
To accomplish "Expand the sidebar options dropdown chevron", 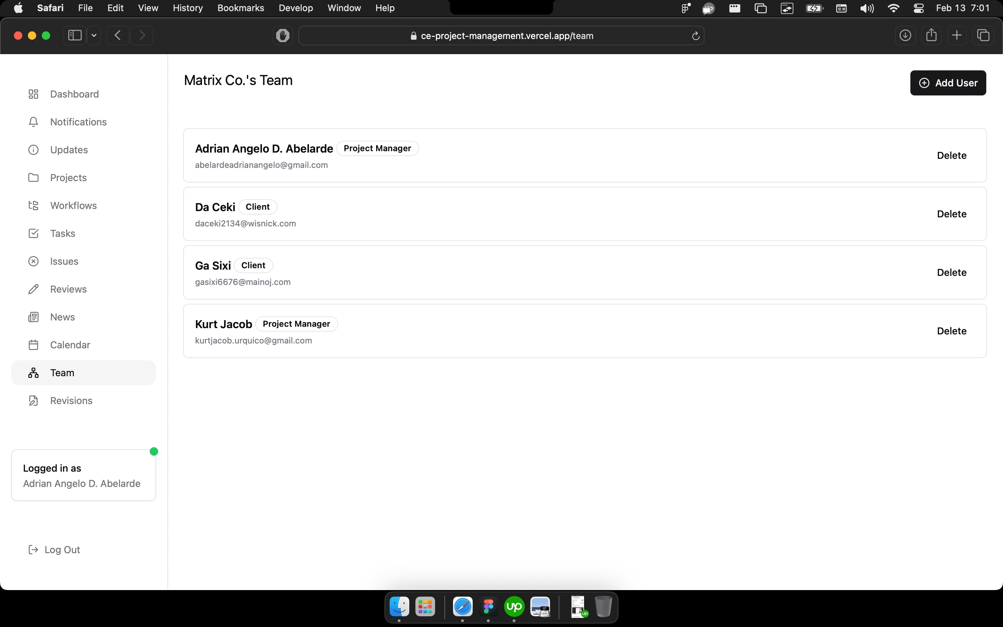I will pyautogui.click(x=94, y=36).
